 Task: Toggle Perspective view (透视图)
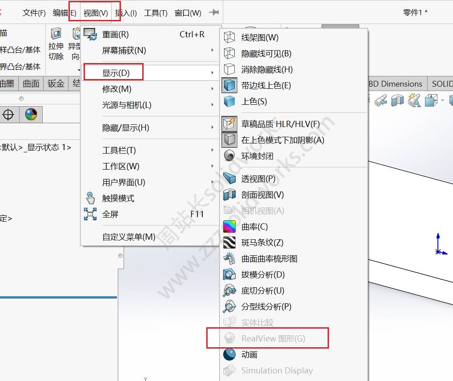coord(293,179)
